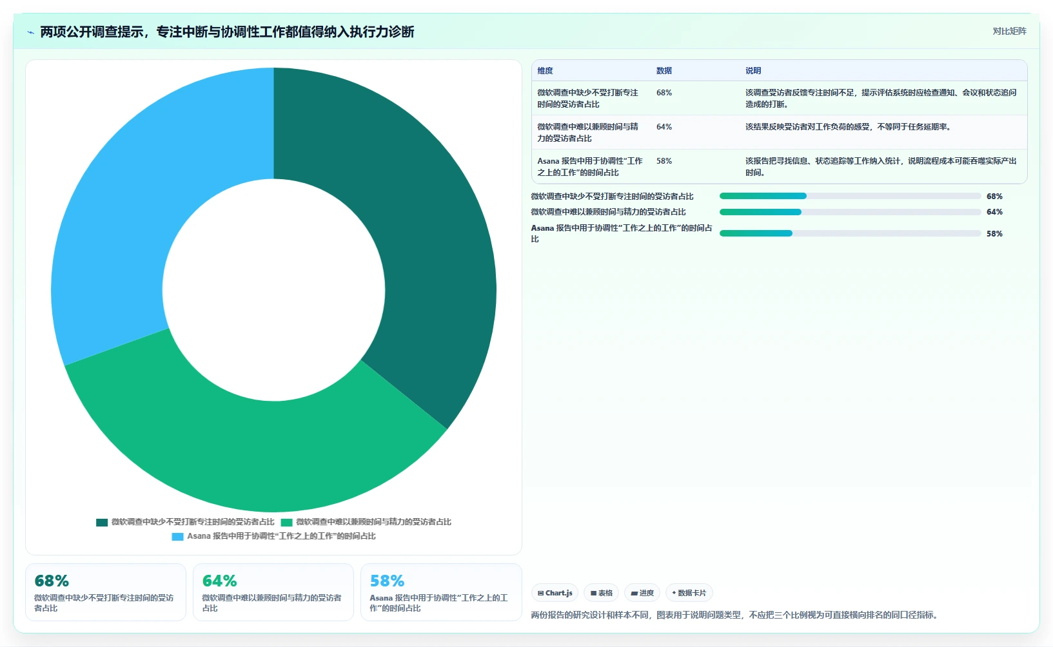Click the 64% cell in the table
The width and height of the screenshot is (1053, 647).
[x=664, y=127]
